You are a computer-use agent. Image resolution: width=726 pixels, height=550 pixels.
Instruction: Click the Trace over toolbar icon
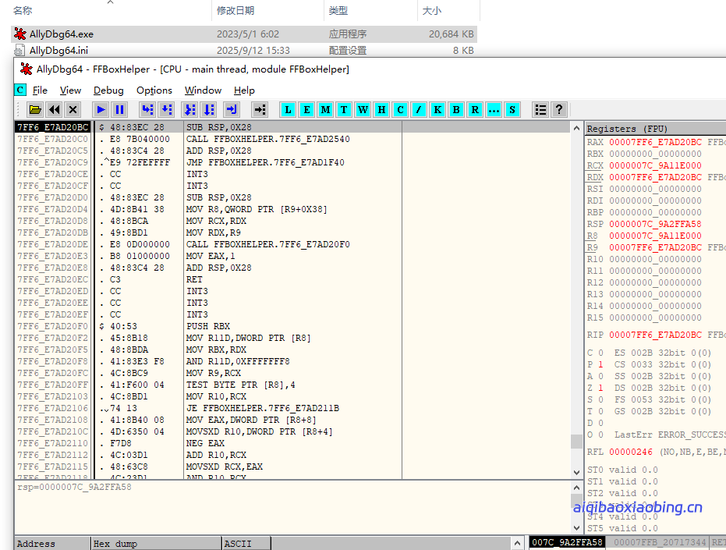pos(209,110)
